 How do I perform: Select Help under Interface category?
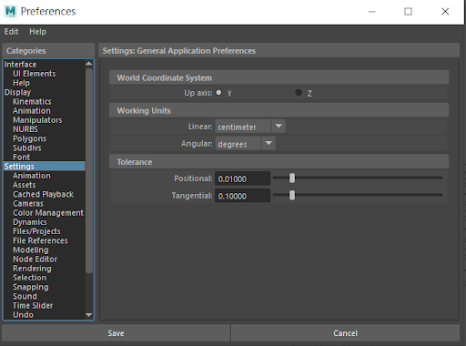tap(21, 83)
